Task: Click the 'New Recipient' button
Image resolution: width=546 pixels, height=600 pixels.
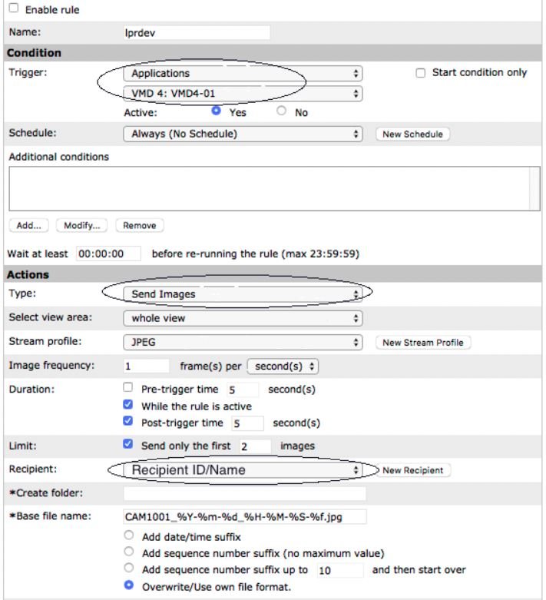Action: pyautogui.click(x=413, y=470)
